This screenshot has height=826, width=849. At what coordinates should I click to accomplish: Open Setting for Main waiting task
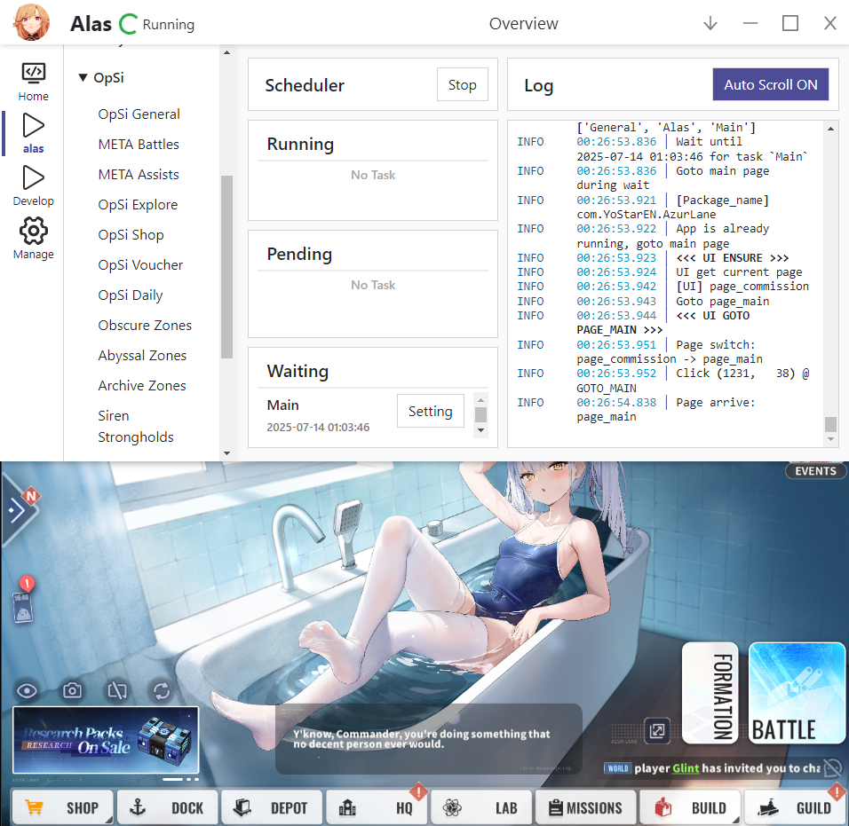click(431, 411)
